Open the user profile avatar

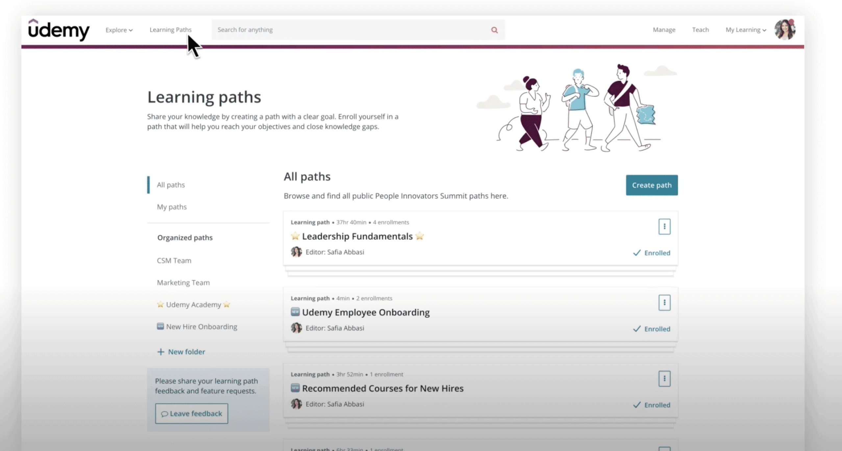pos(784,30)
